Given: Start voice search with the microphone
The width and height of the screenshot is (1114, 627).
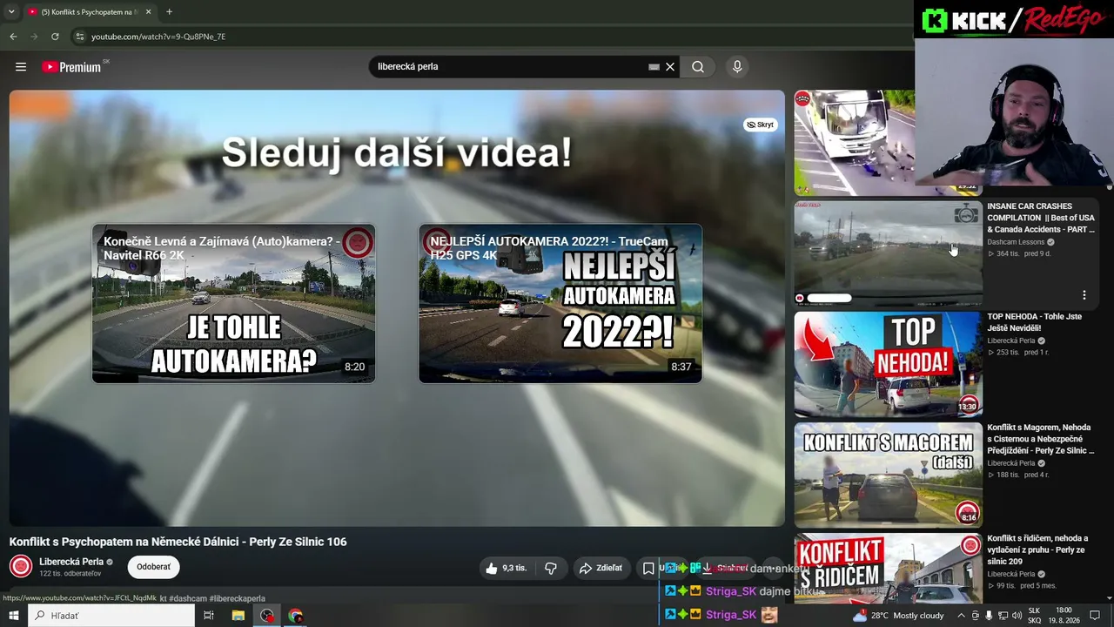Looking at the screenshot, I should 737,66.
